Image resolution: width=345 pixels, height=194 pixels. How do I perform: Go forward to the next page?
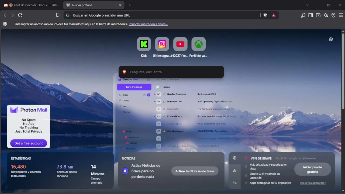(12, 15)
